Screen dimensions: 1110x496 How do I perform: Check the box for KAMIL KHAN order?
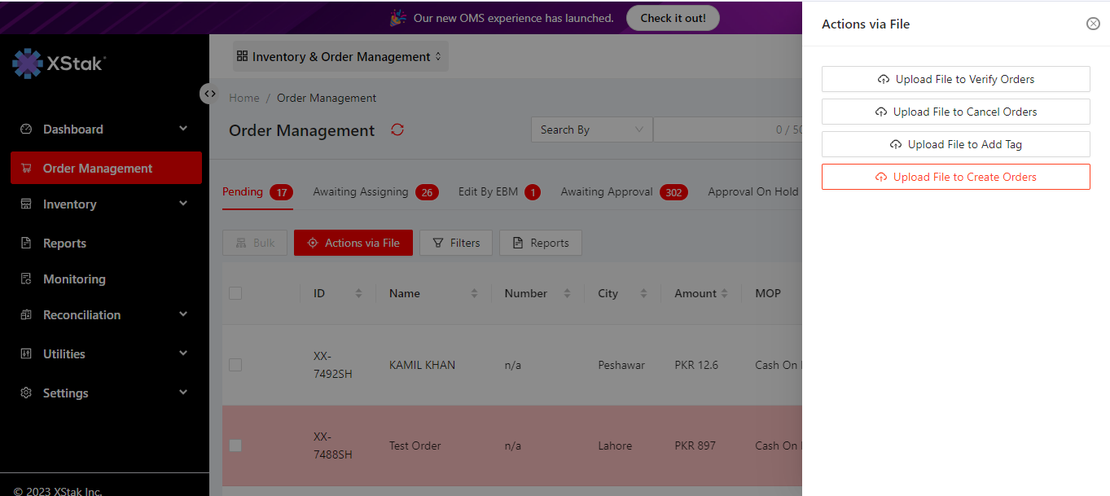(235, 365)
